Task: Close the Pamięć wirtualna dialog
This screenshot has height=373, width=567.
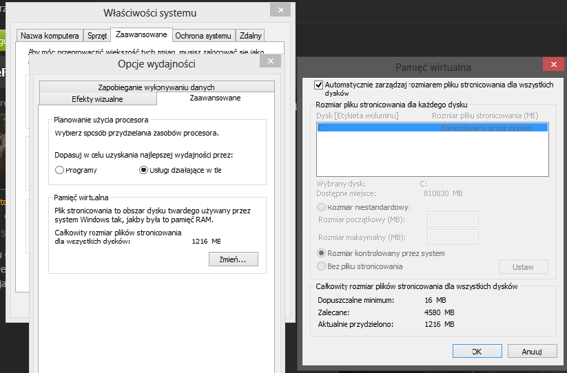Action: (x=553, y=64)
